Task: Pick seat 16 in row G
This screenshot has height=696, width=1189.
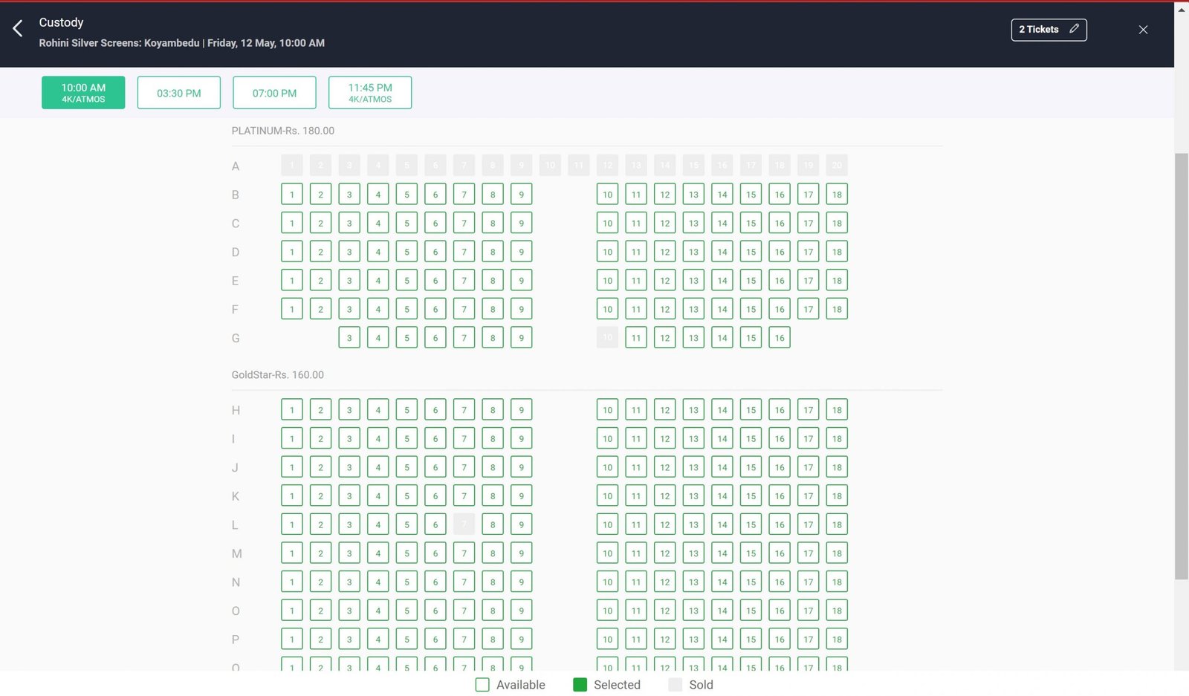Action: (780, 338)
